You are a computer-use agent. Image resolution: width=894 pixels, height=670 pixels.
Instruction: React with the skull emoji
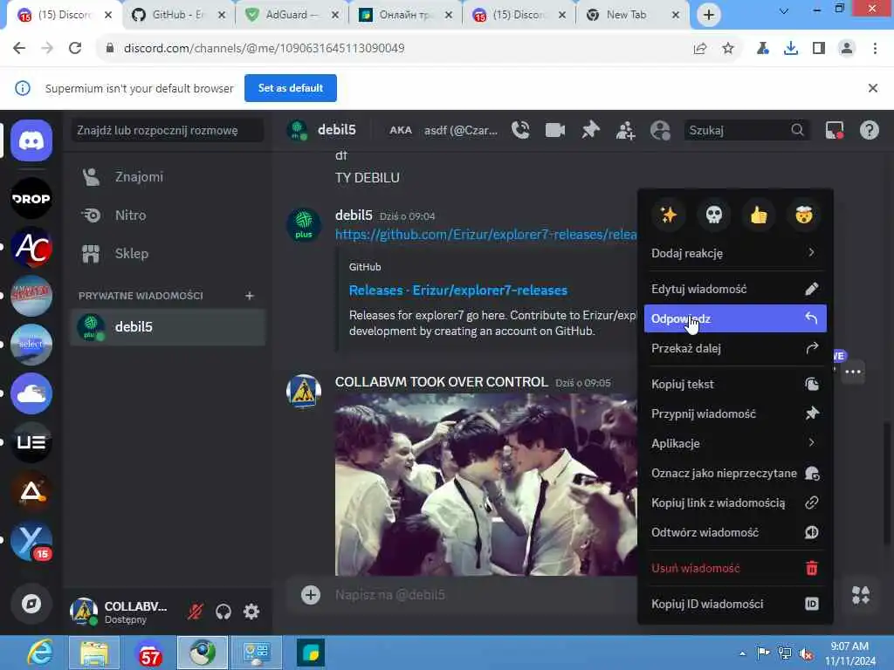pyautogui.click(x=714, y=215)
